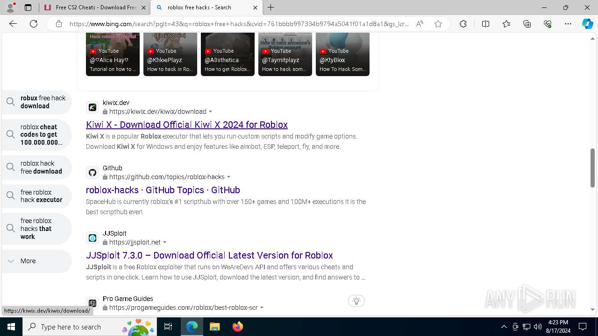Image resolution: width=598 pixels, height=336 pixels.
Task: Open Collections icon in toolbar
Action: point(527,24)
